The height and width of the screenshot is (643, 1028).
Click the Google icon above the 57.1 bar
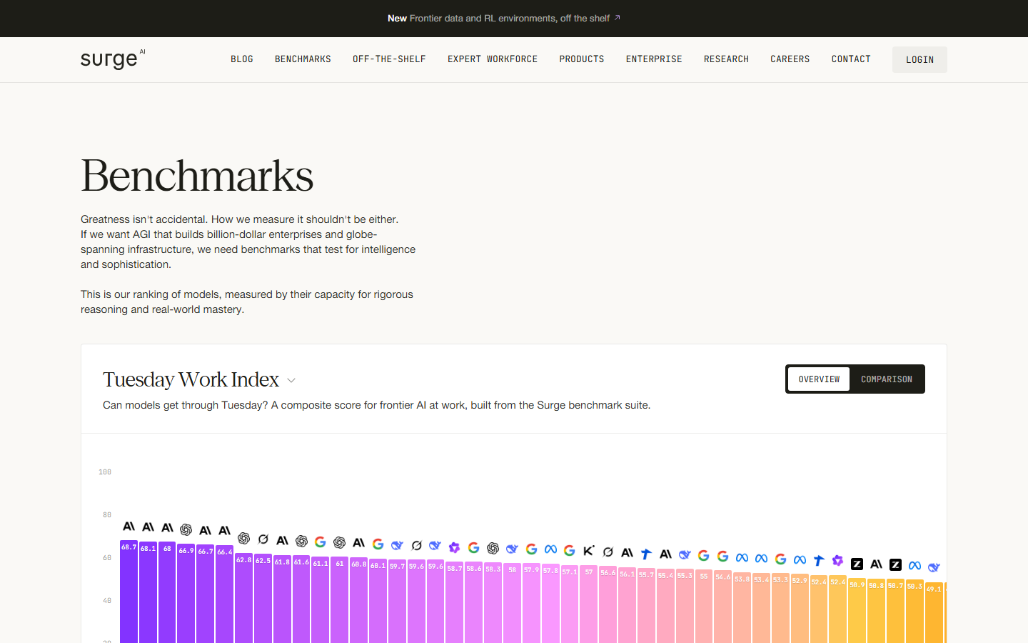(x=570, y=550)
